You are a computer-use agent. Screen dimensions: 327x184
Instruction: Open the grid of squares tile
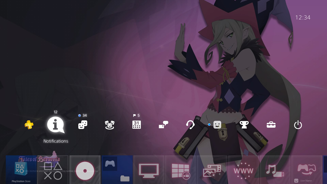pyautogui.click(x=180, y=170)
